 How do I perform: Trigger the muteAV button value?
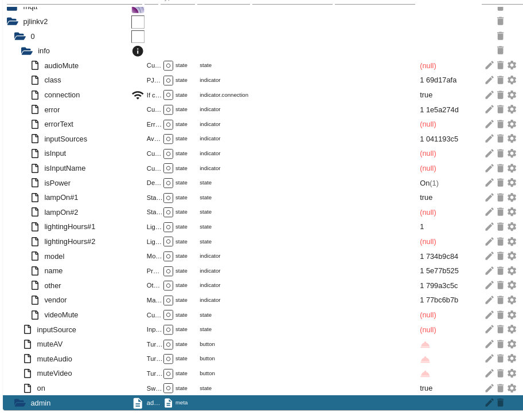point(425,344)
